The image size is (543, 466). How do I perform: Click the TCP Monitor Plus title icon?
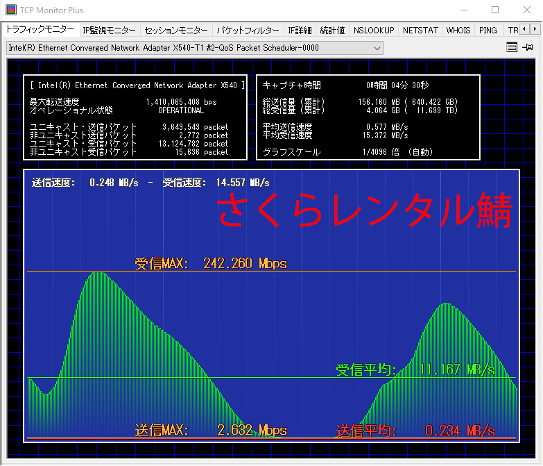(x=11, y=10)
